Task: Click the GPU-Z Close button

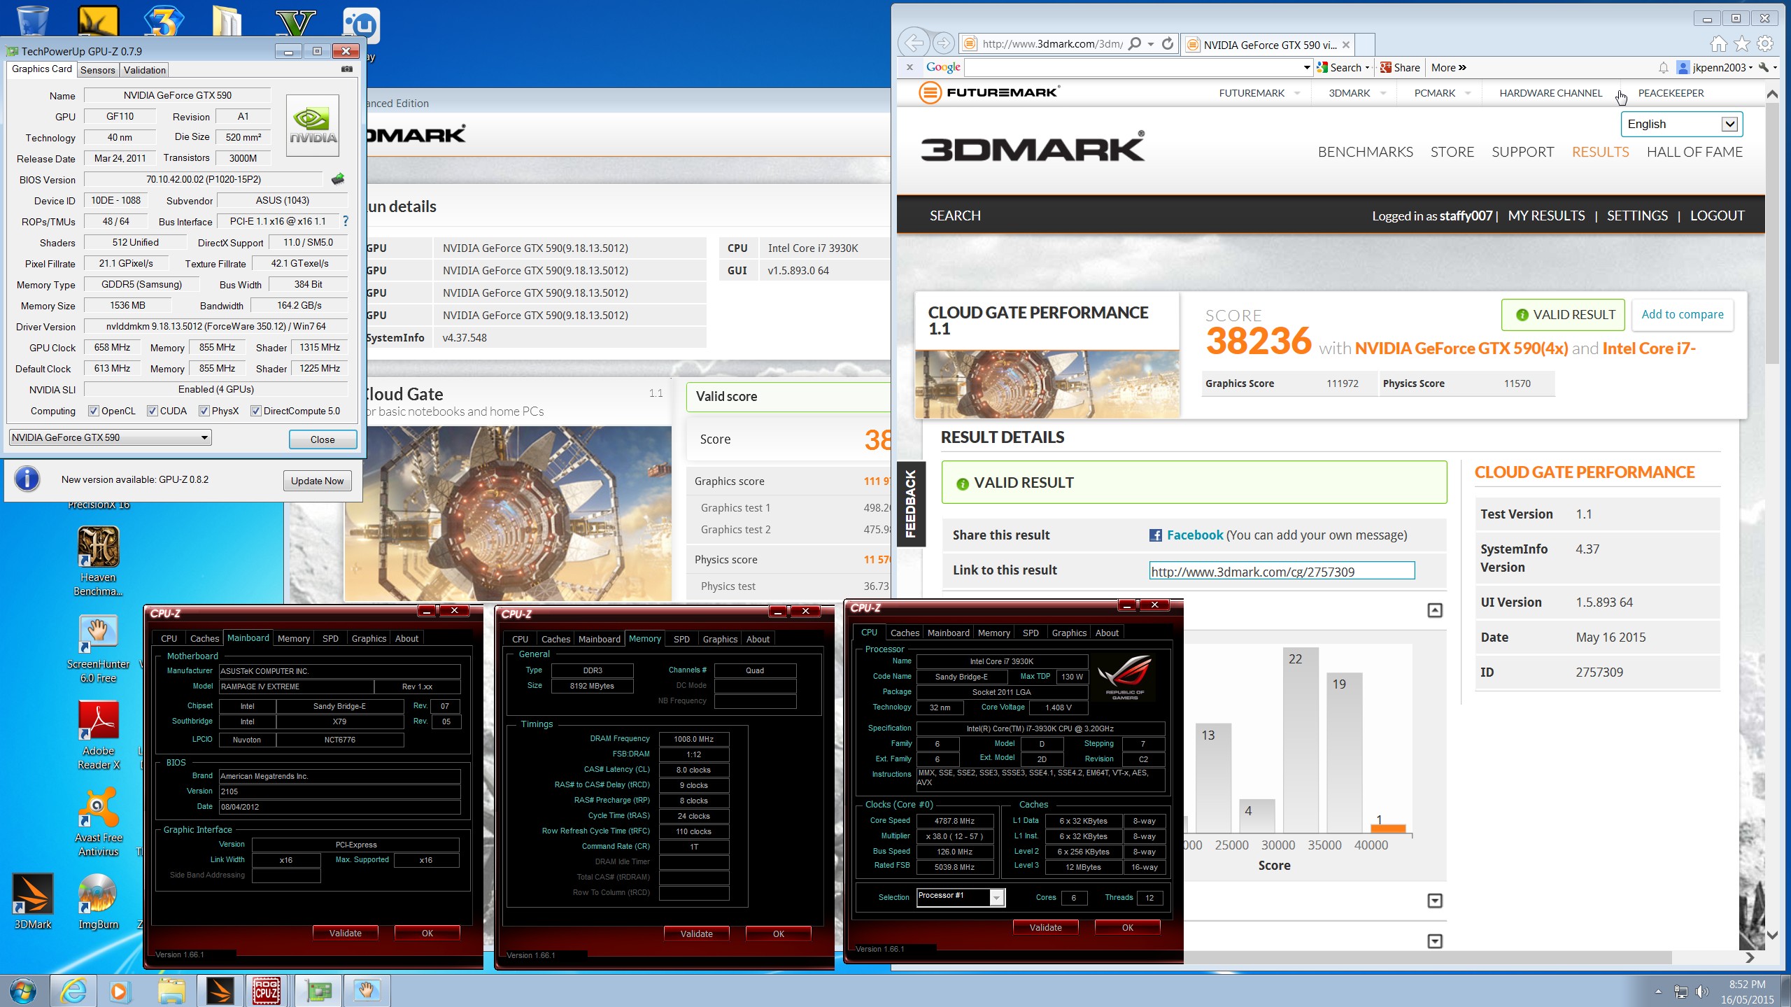Action: (x=323, y=439)
